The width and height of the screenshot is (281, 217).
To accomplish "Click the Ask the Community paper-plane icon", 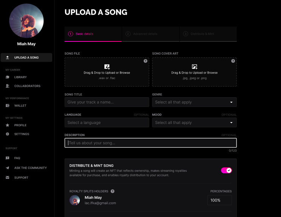I will click(x=7, y=168).
